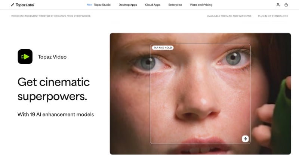
Task: Expand the Desktop Apps menu
Action: click(x=128, y=5)
